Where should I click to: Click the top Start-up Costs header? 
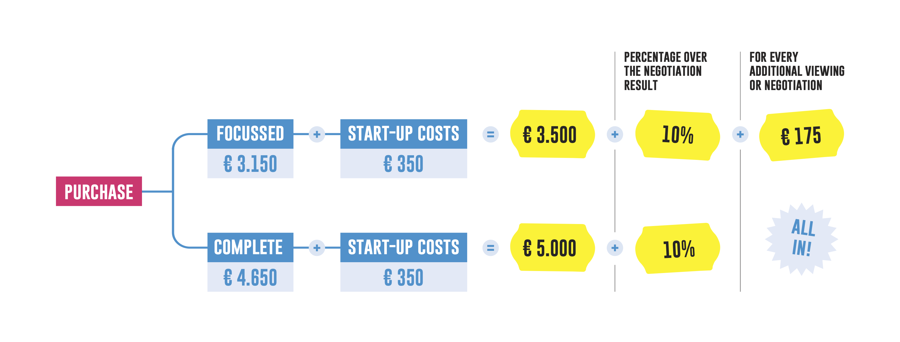[x=403, y=134]
